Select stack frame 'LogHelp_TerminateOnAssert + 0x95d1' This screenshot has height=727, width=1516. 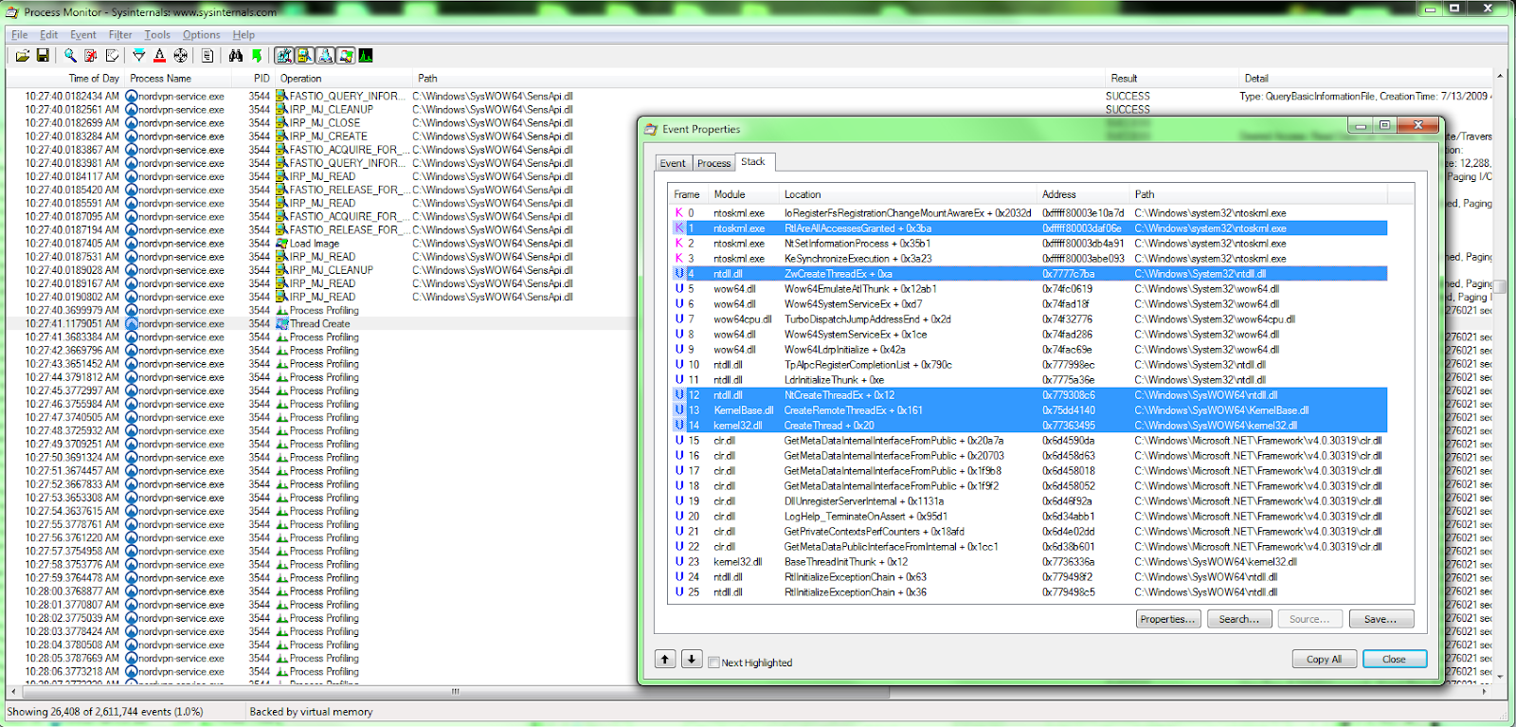1029,517
